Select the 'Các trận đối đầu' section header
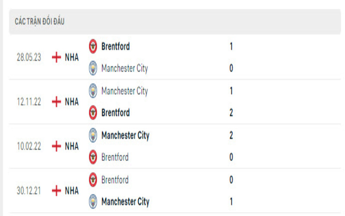The image size is (345, 216). (x=40, y=22)
